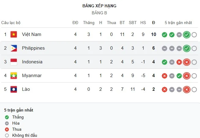Image resolution: width=200 pixels, height=138 pixels.
Task: Click the "Thắng" column header
Action: (89, 23)
